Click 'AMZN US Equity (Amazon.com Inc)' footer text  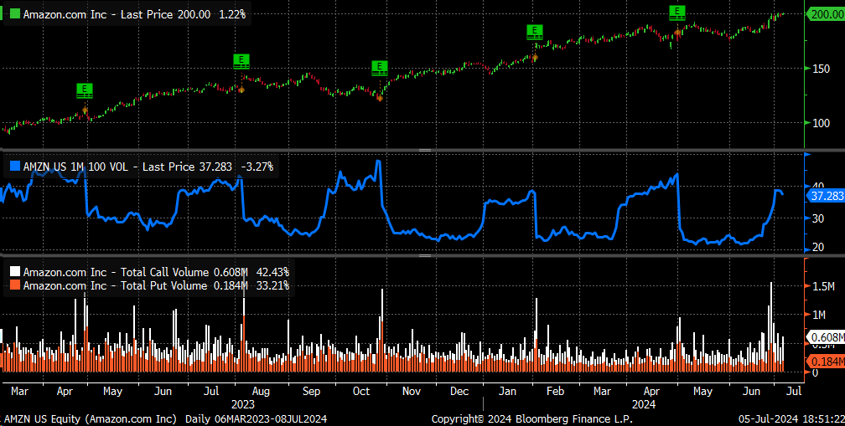click(90, 418)
